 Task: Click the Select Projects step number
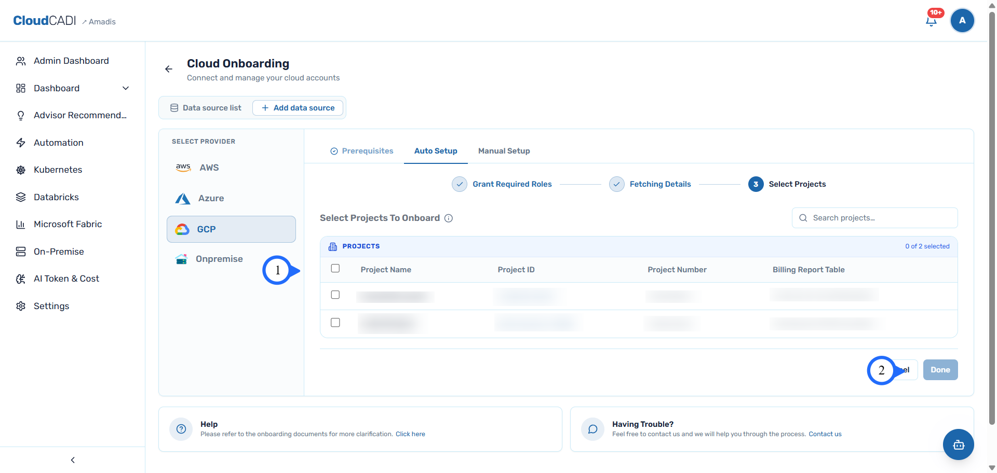point(756,184)
